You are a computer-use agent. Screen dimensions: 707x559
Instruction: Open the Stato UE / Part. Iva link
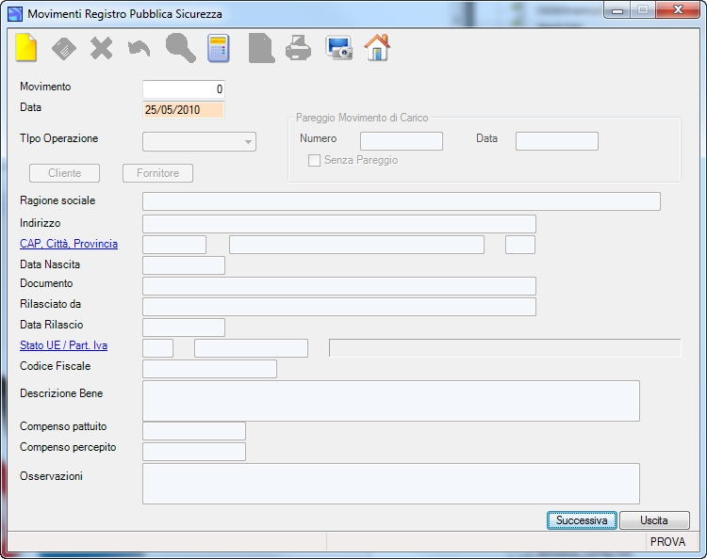pos(63,345)
